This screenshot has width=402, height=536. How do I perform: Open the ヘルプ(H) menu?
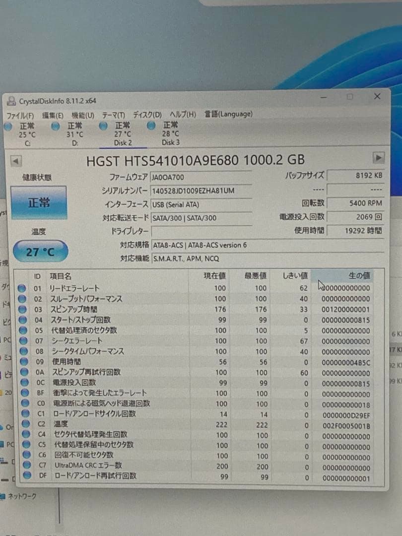183,114
